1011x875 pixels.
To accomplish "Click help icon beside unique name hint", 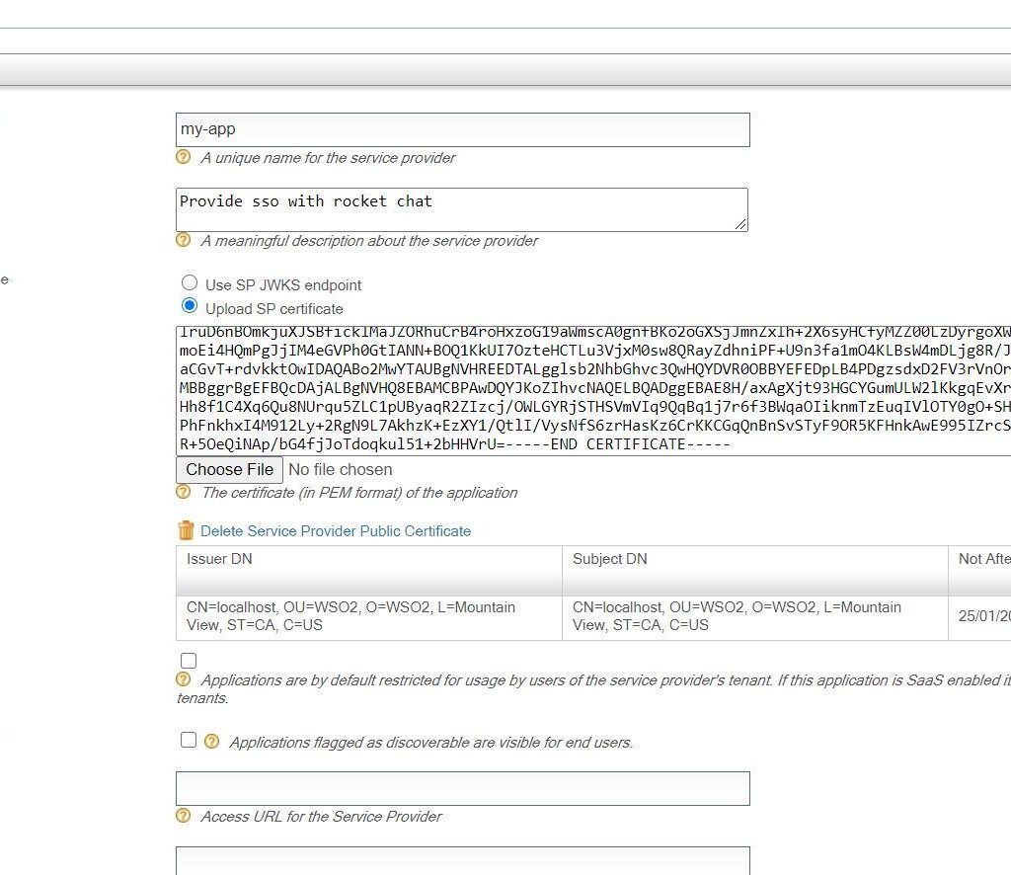I will 183,157.
